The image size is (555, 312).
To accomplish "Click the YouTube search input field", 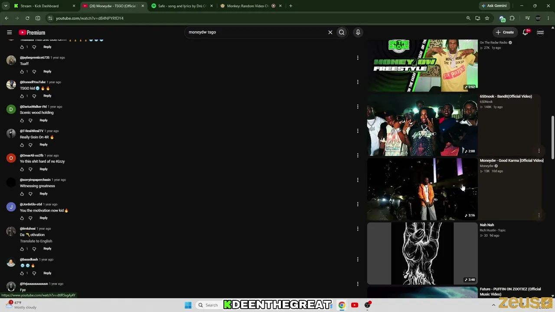I will [256, 32].
